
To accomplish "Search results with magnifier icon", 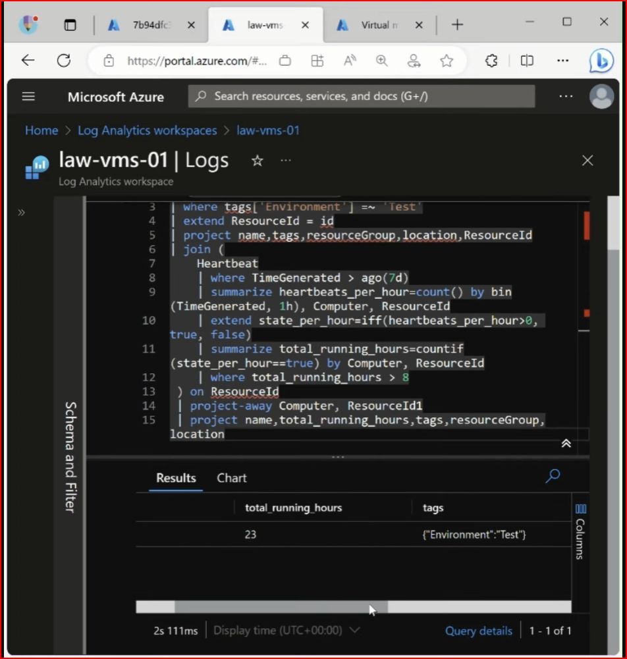I will click(x=553, y=476).
